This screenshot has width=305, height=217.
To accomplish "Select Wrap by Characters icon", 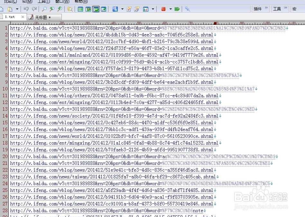I will (88, 9).
